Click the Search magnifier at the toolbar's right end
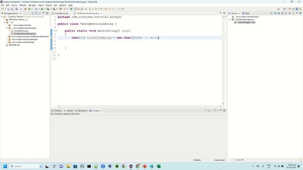This screenshot has width=303, height=170. [x=278, y=9]
